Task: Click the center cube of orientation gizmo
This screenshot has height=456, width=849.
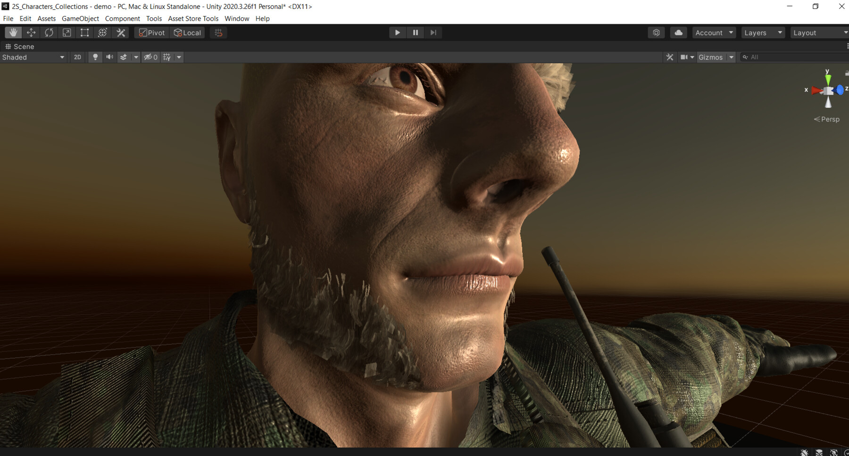Action: click(x=828, y=91)
